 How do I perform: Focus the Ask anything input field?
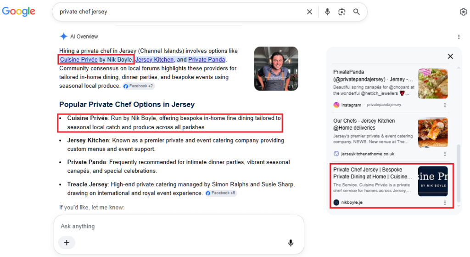[179, 226]
